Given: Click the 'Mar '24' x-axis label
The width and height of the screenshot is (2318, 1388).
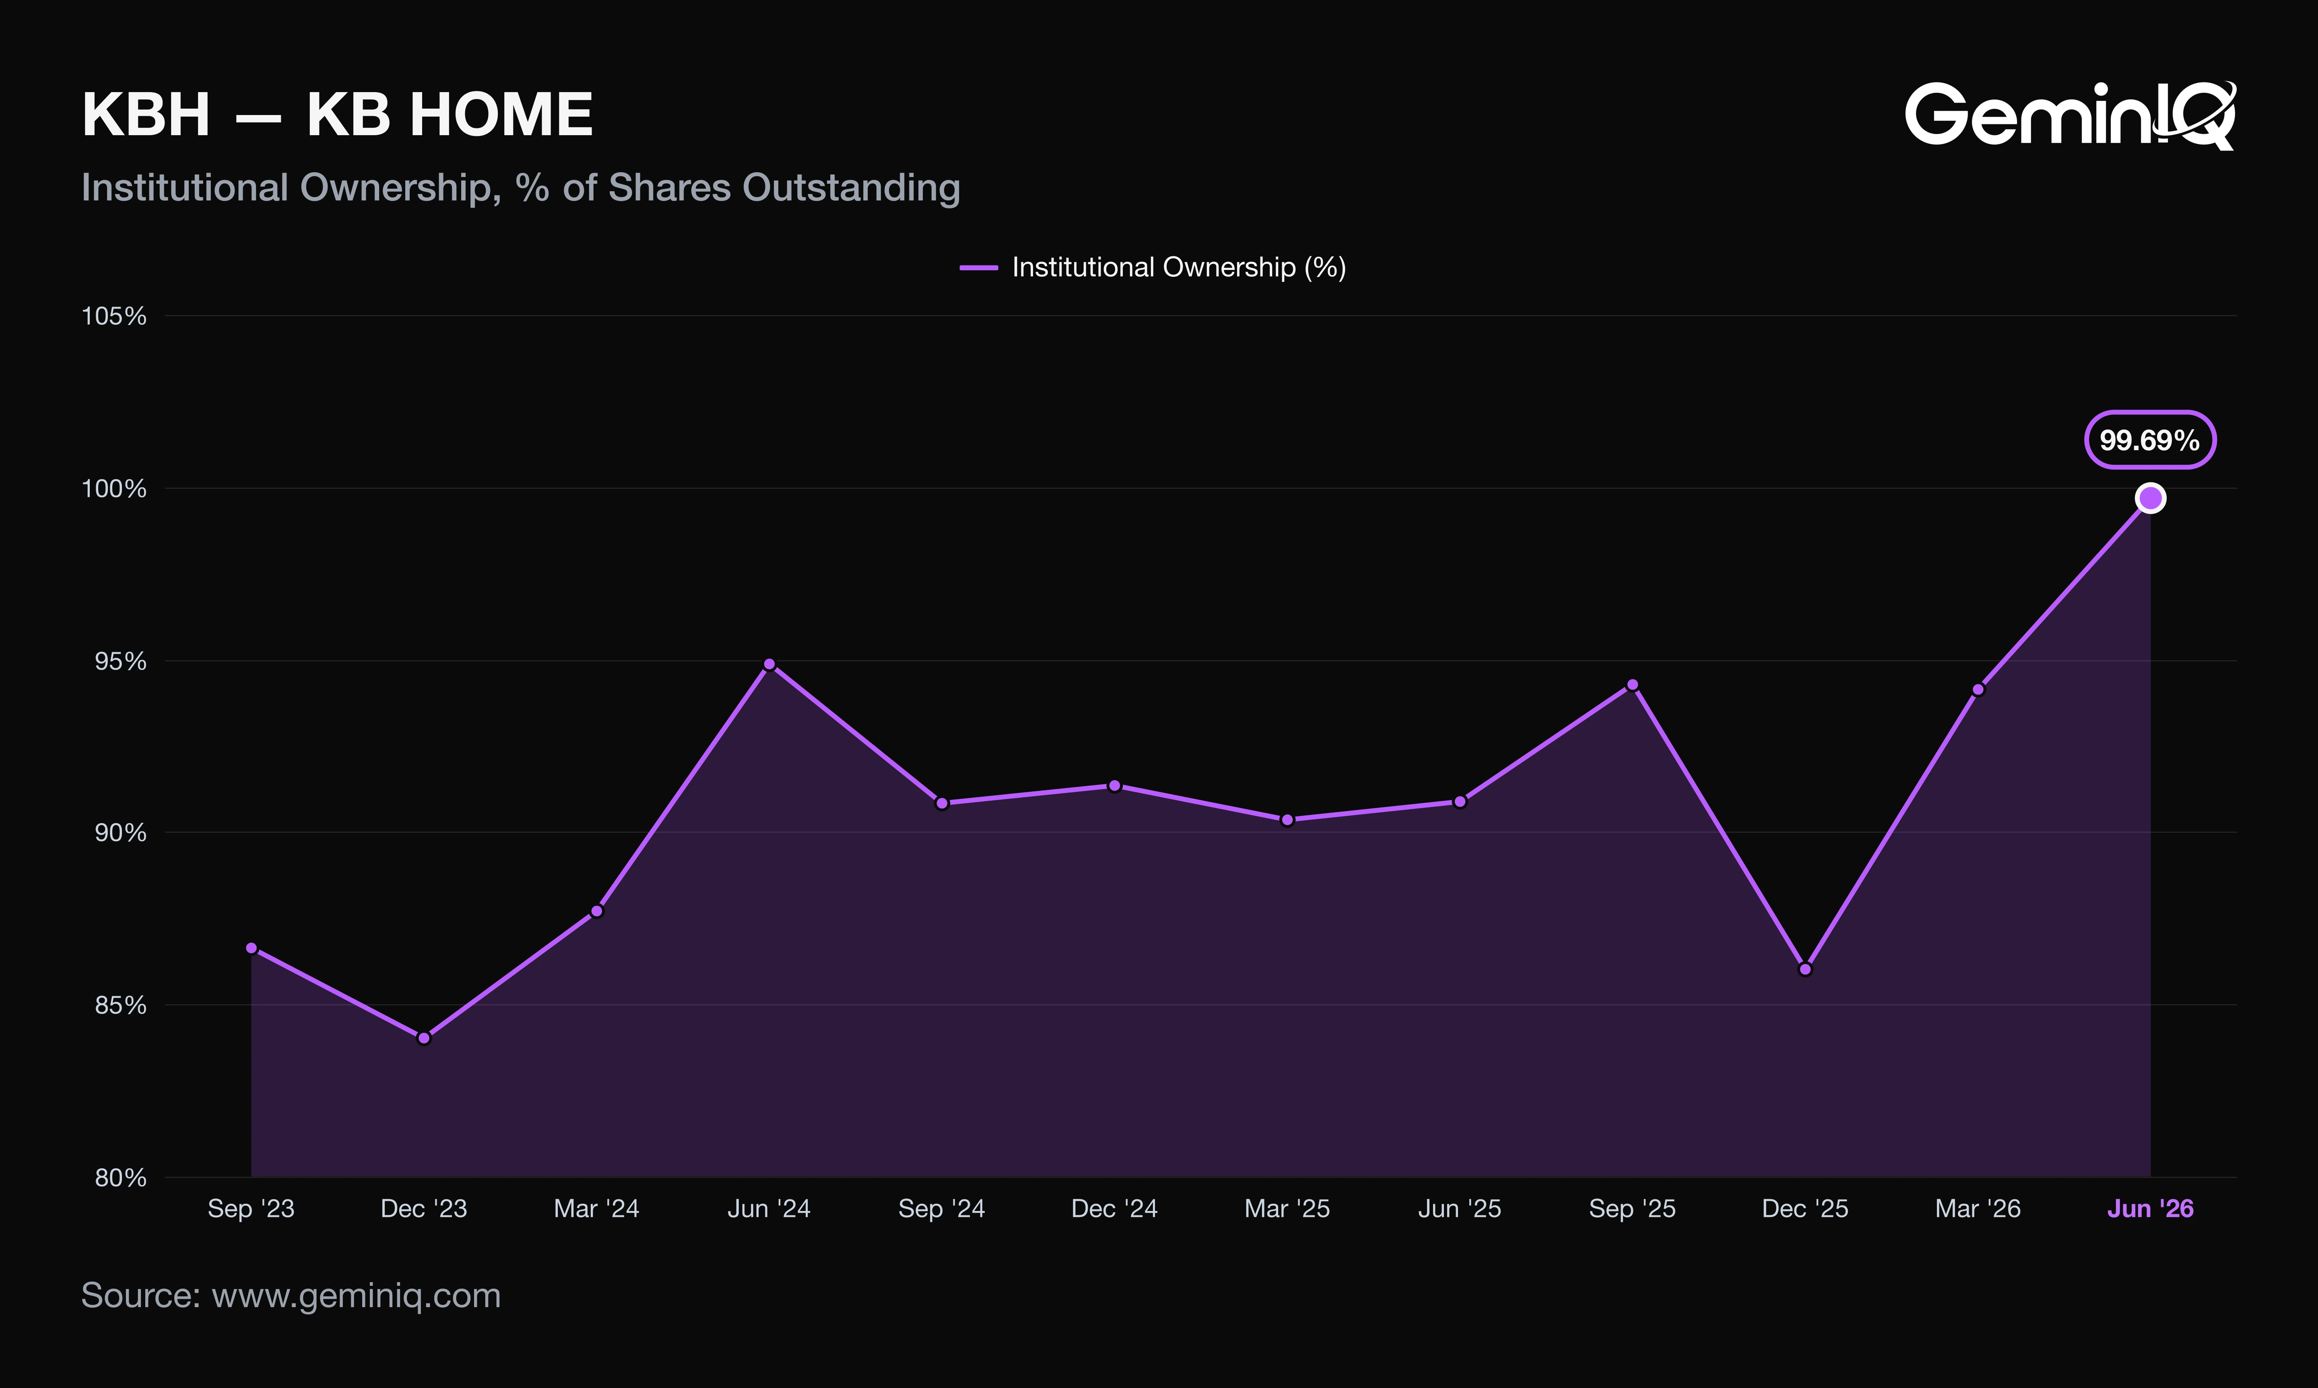Looking at the screenshot, I should (597, 1209).
